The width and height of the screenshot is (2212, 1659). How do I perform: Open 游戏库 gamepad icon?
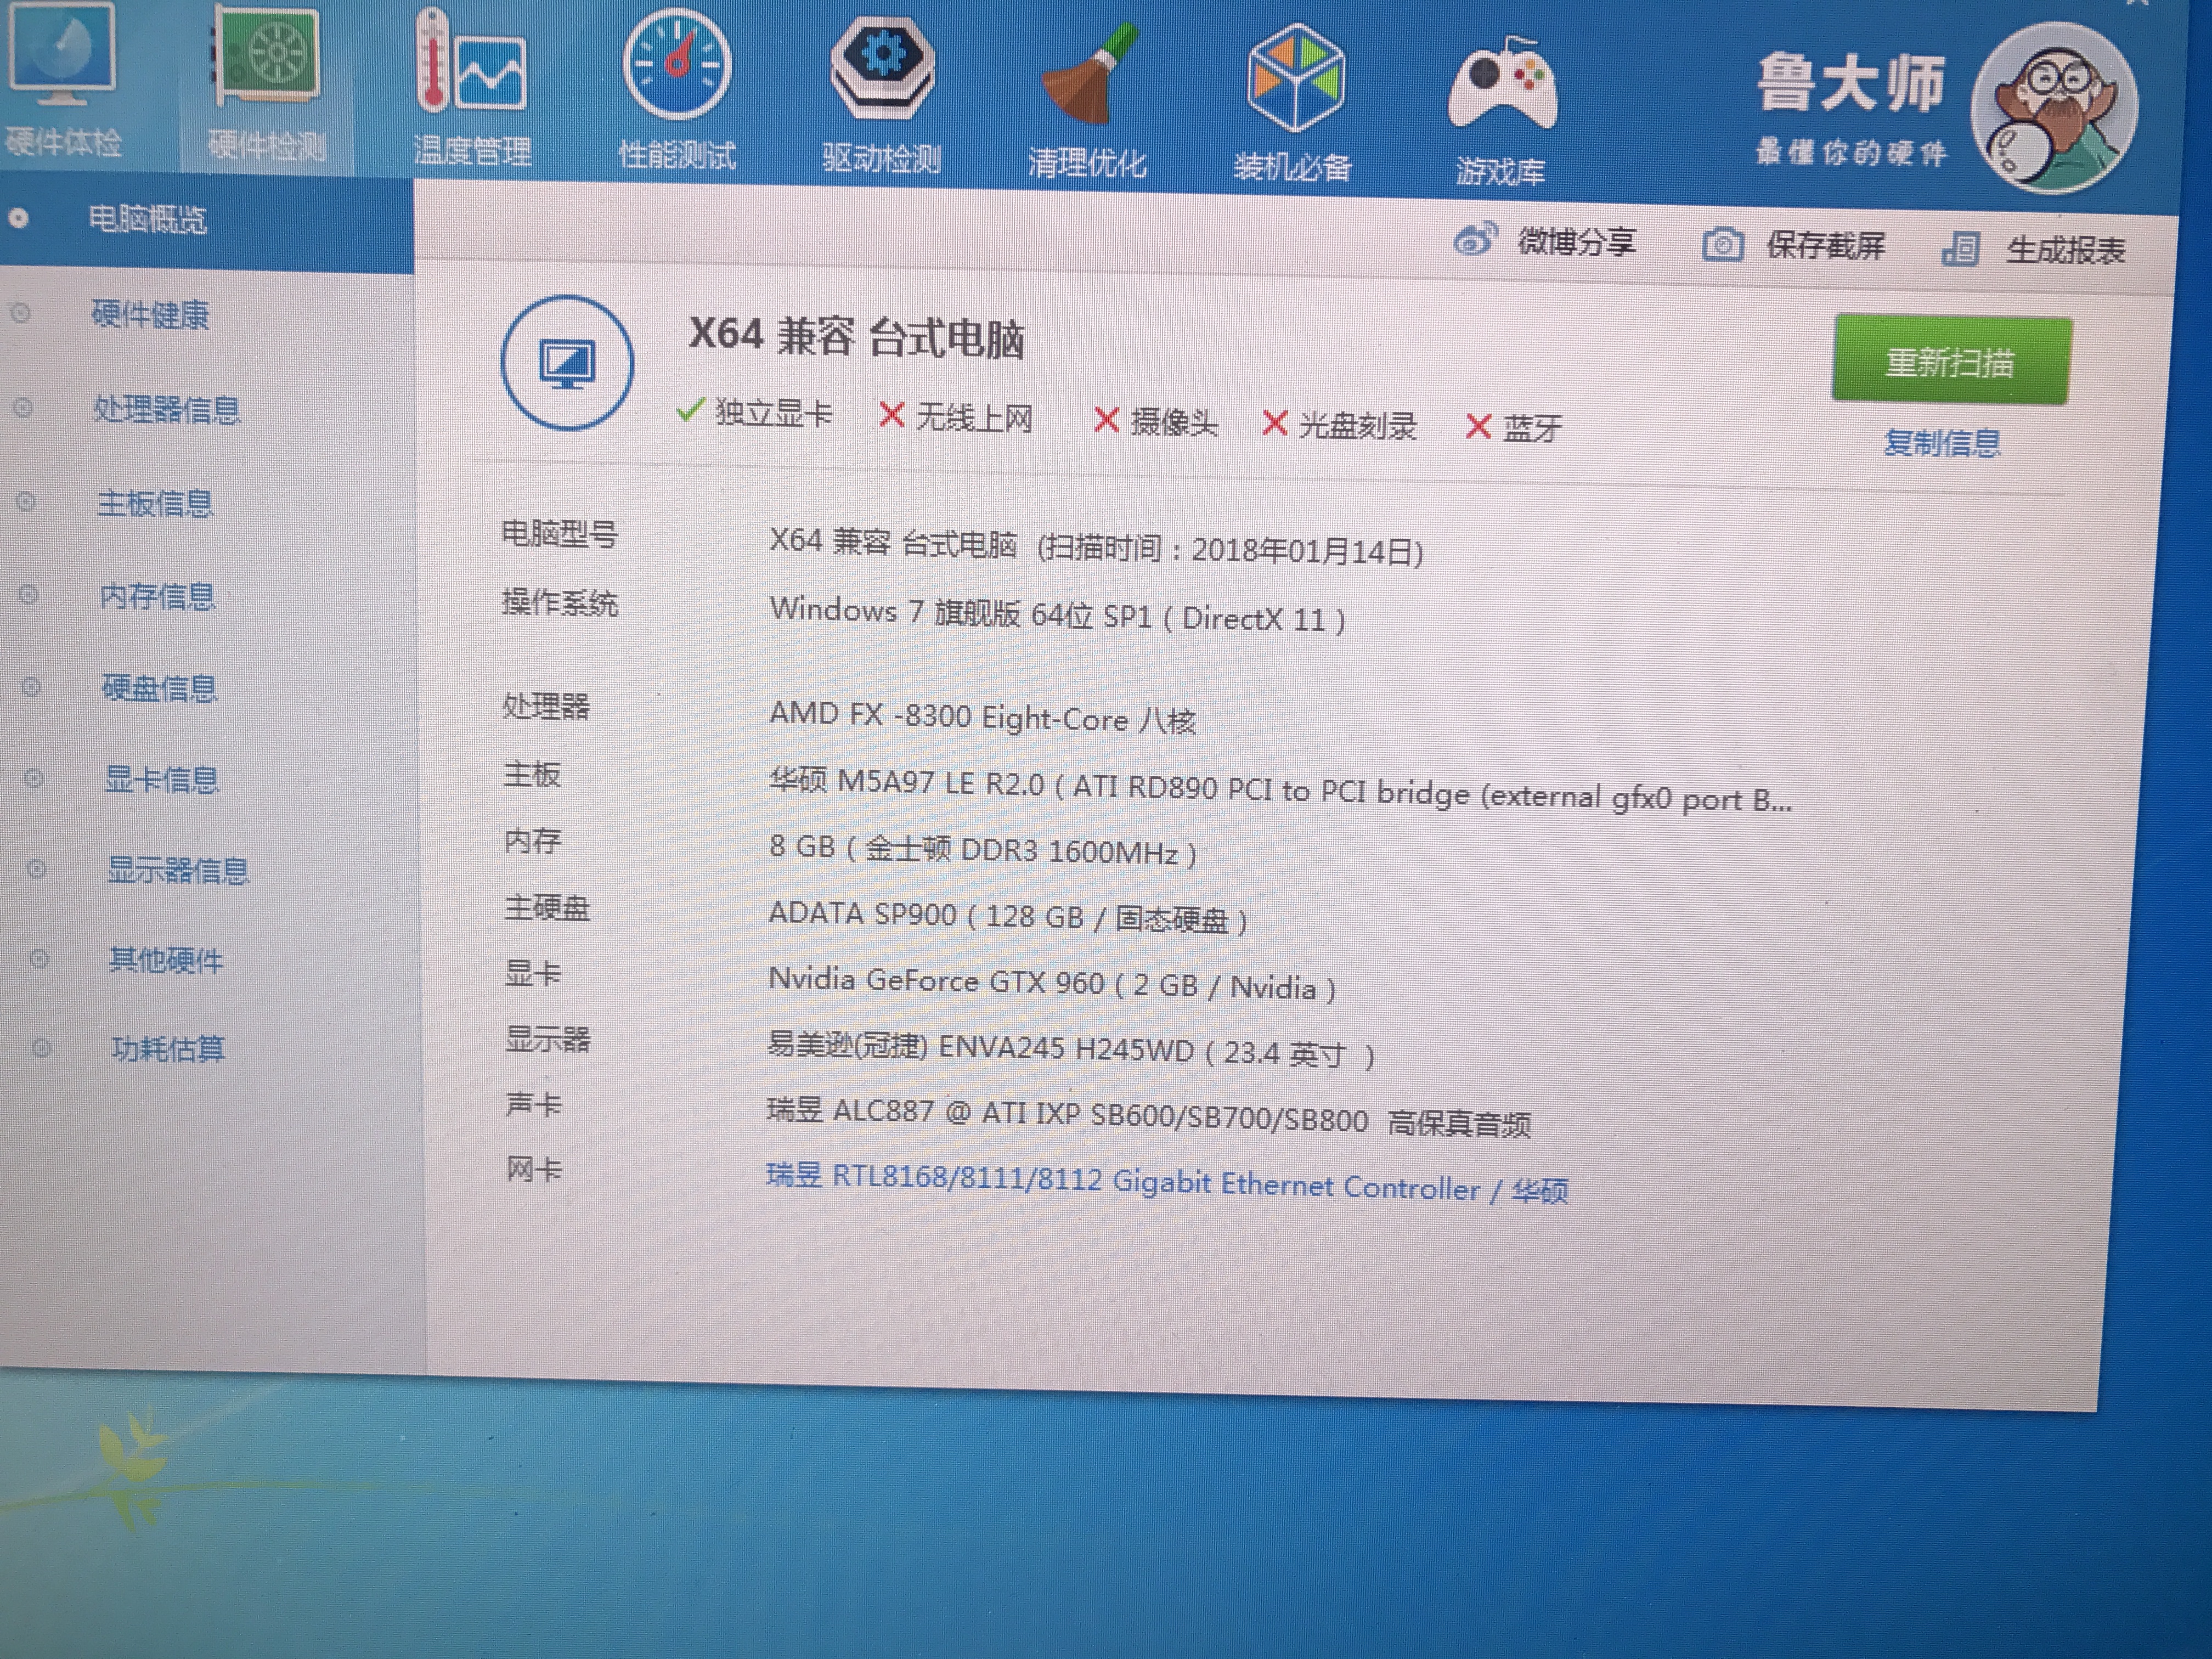pyautogui.click(x=1502, y=84)
